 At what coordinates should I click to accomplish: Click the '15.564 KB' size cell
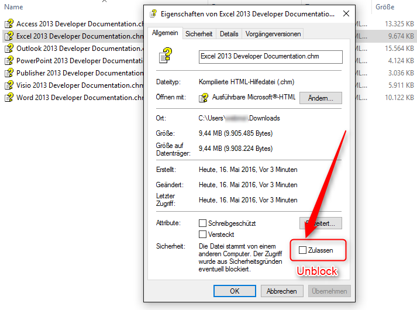click(x=399, y=49)
